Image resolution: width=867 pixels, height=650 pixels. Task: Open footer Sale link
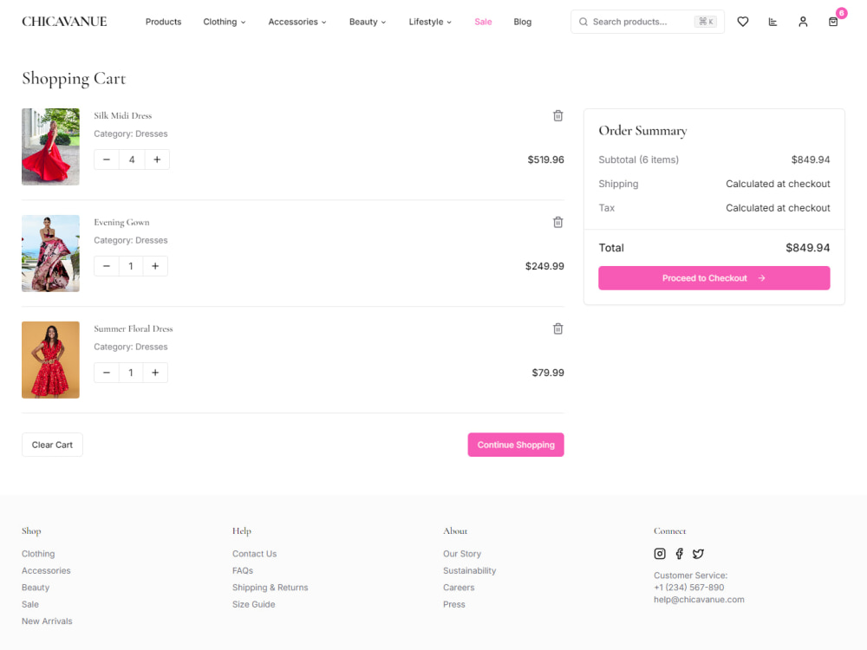(x=29, y=604)
